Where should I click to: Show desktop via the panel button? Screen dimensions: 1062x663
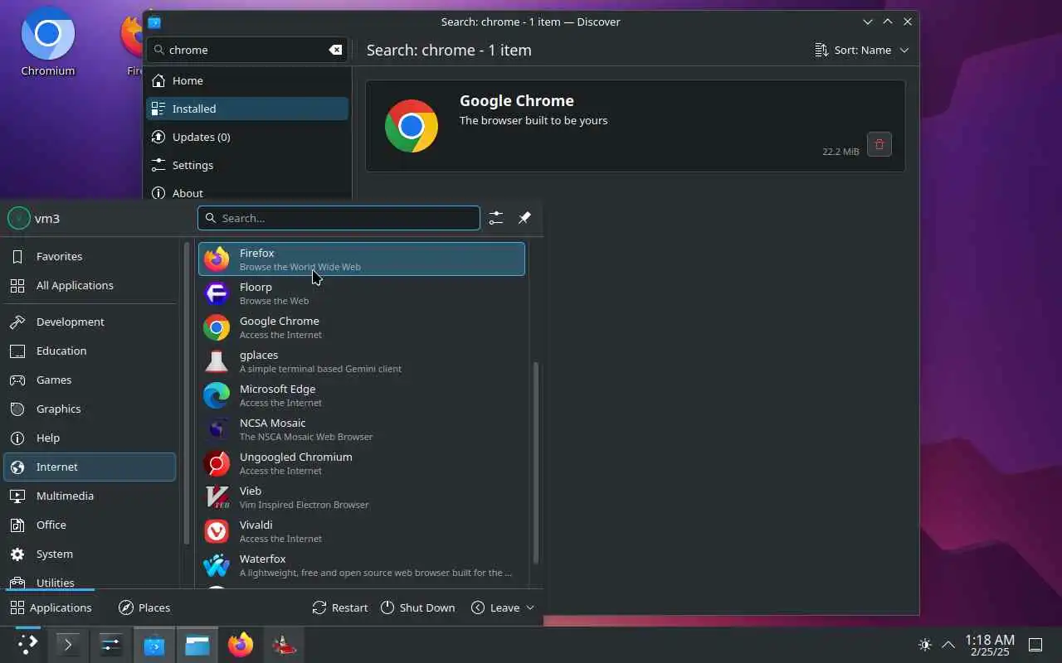pos(1035,644)
